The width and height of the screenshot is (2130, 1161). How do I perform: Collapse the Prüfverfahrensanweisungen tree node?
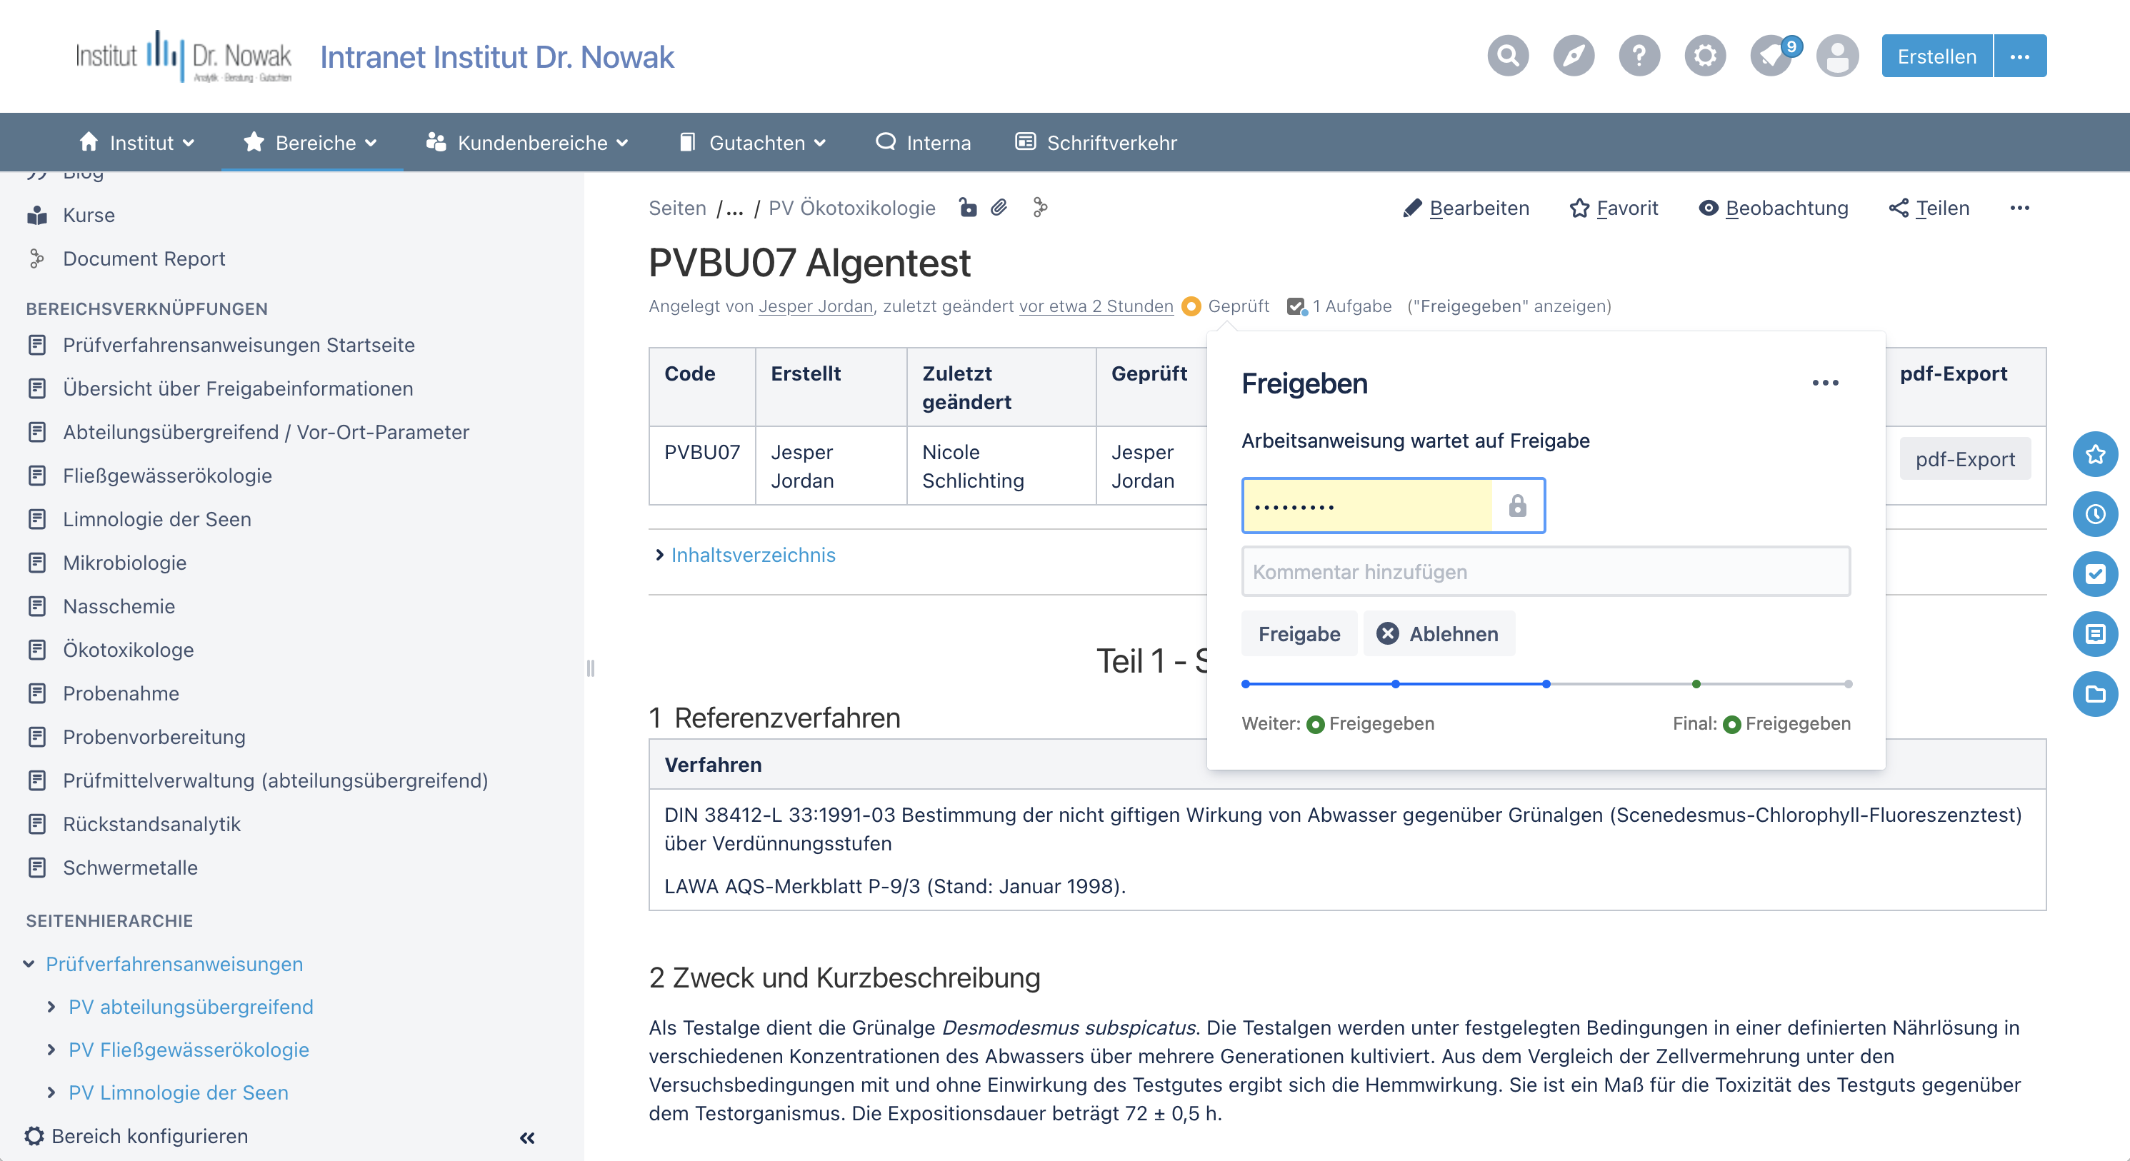tap(29, 963)
